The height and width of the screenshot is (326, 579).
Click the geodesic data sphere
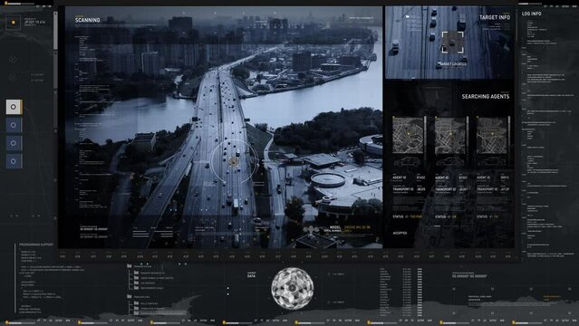293,288
